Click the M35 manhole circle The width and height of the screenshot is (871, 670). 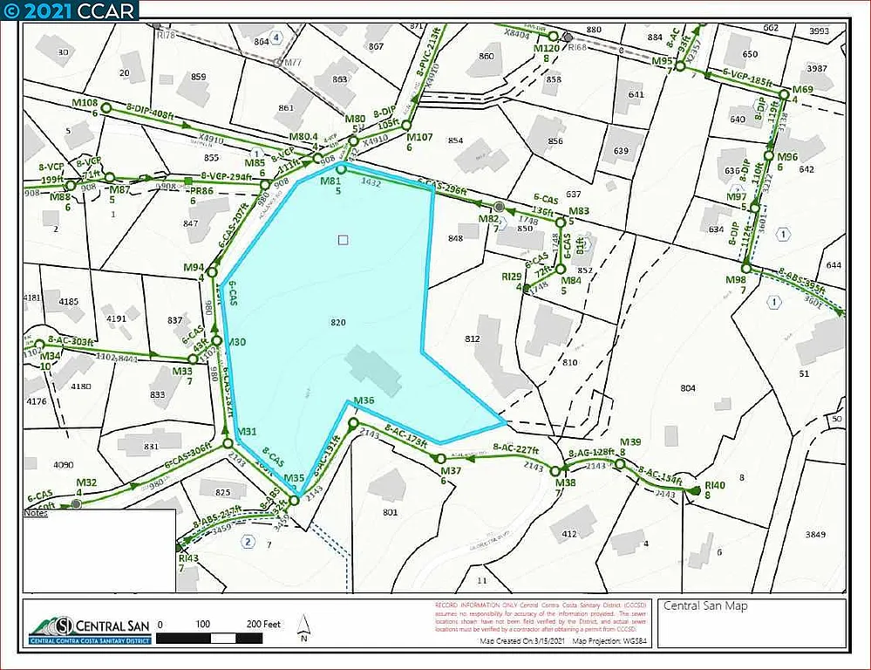click(295, 500)
